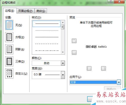Switch to the 边框(B) tab
The height and width of the screenshot is (105, 126).
click(10, 11)
